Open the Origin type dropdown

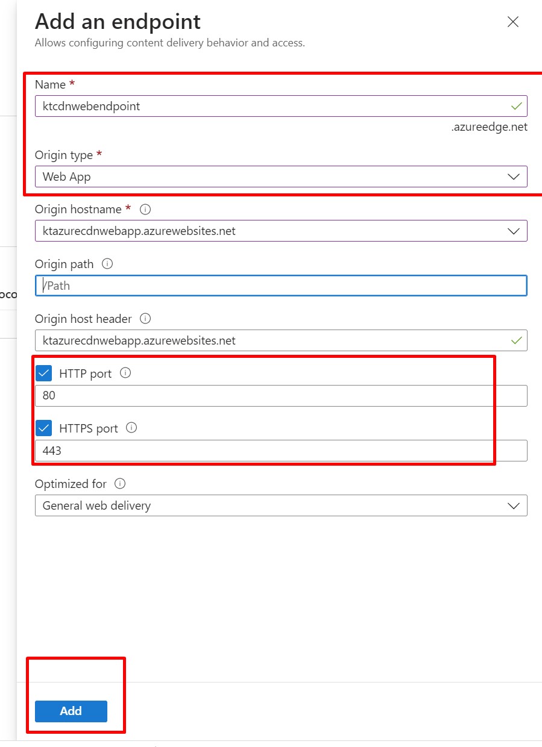point(281,177)
